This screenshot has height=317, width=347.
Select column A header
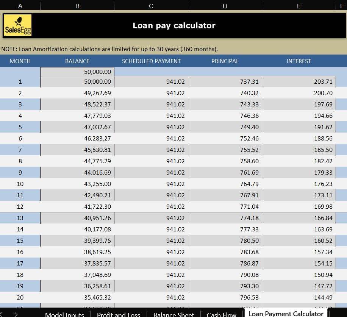coord(20,6)
